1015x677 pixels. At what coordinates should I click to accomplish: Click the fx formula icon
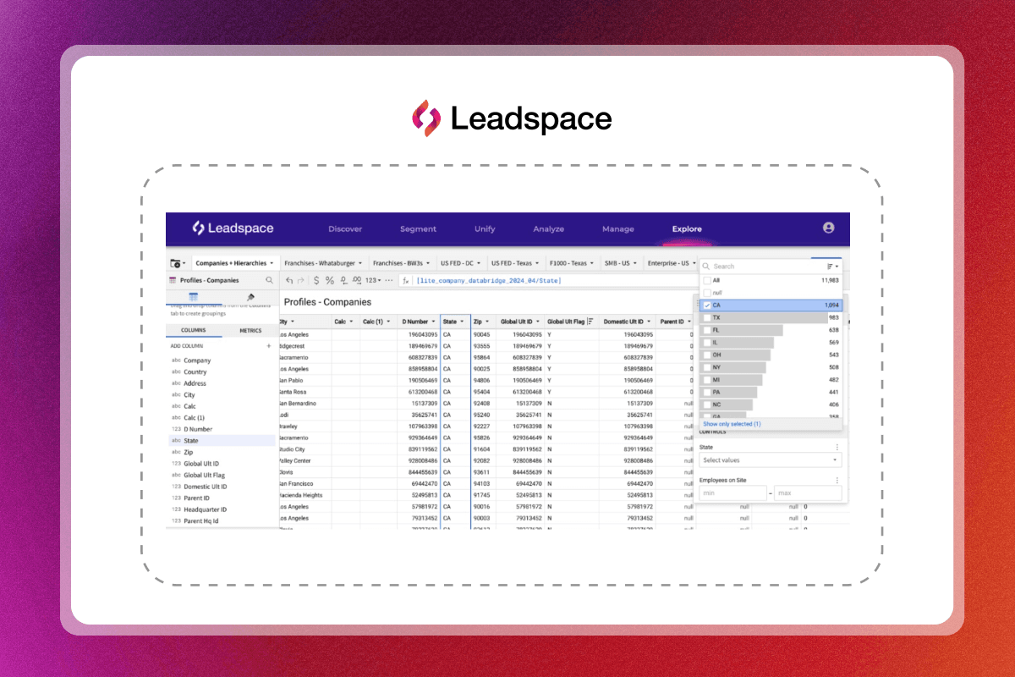(x=406, y=280)
